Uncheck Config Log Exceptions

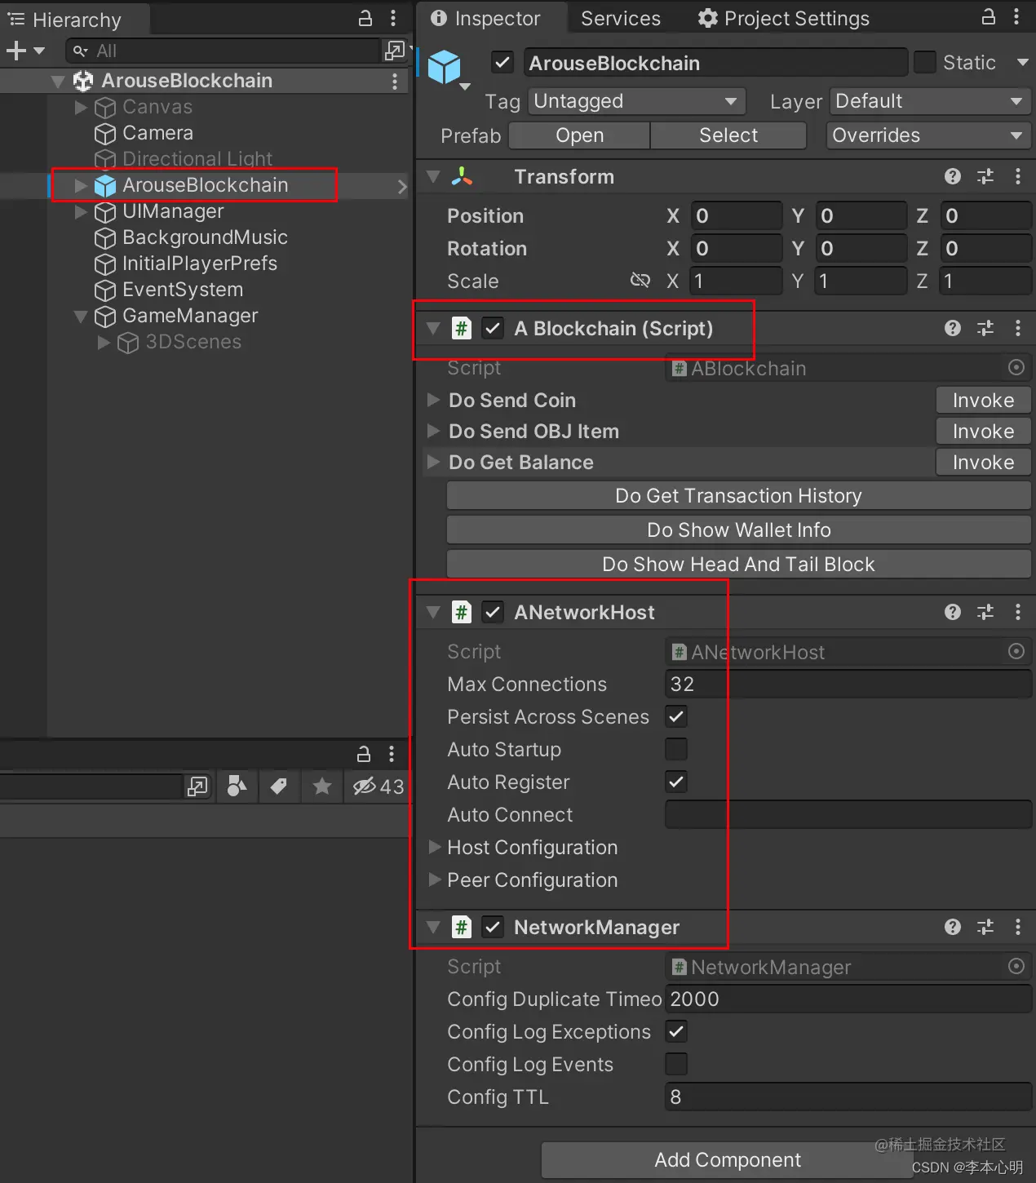click(676, 1031)
